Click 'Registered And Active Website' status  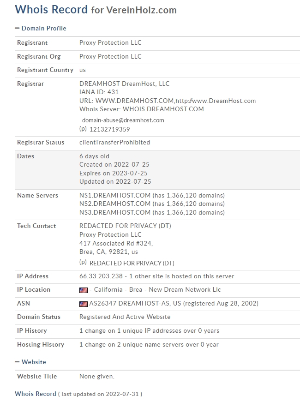[125, 317]
